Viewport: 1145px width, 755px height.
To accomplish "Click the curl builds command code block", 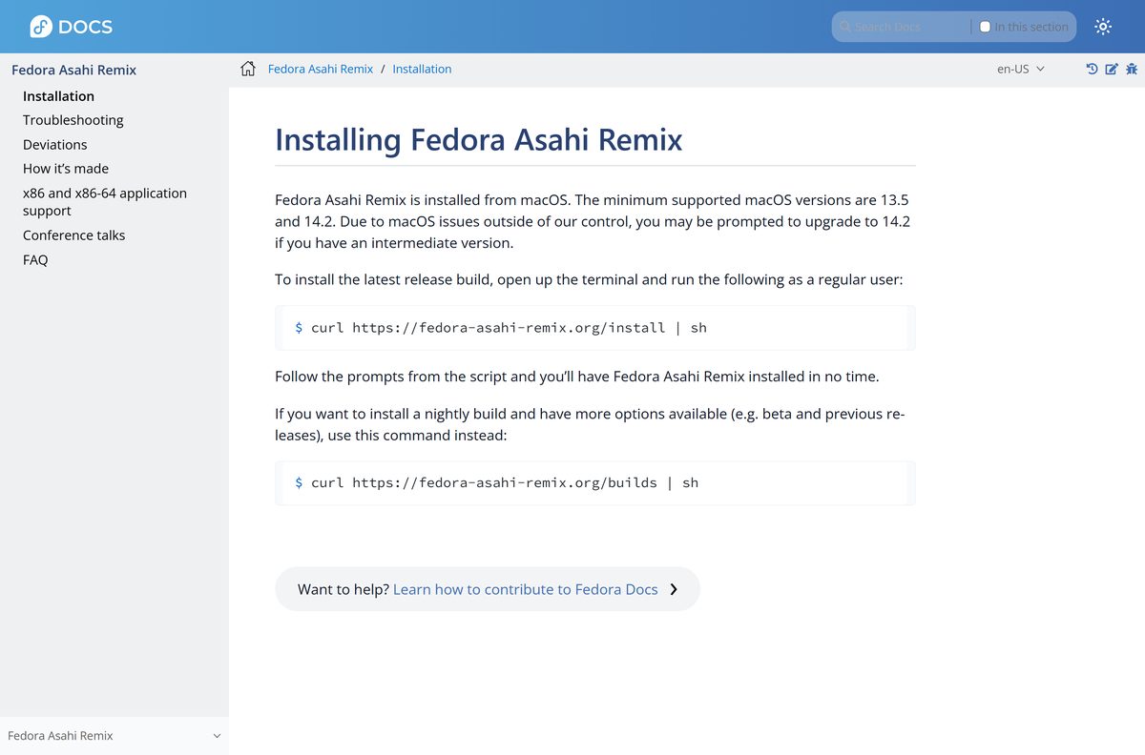I will tap(595, 483).
